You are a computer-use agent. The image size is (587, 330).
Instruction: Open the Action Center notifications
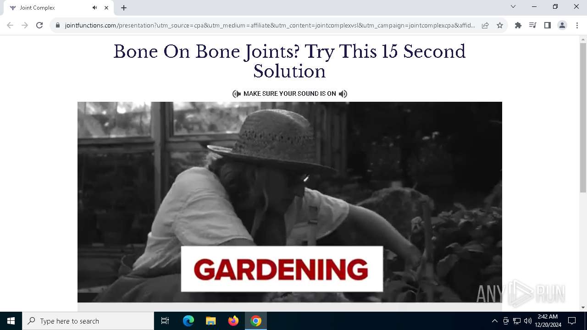pyautogui.click(x=572, y=321)
